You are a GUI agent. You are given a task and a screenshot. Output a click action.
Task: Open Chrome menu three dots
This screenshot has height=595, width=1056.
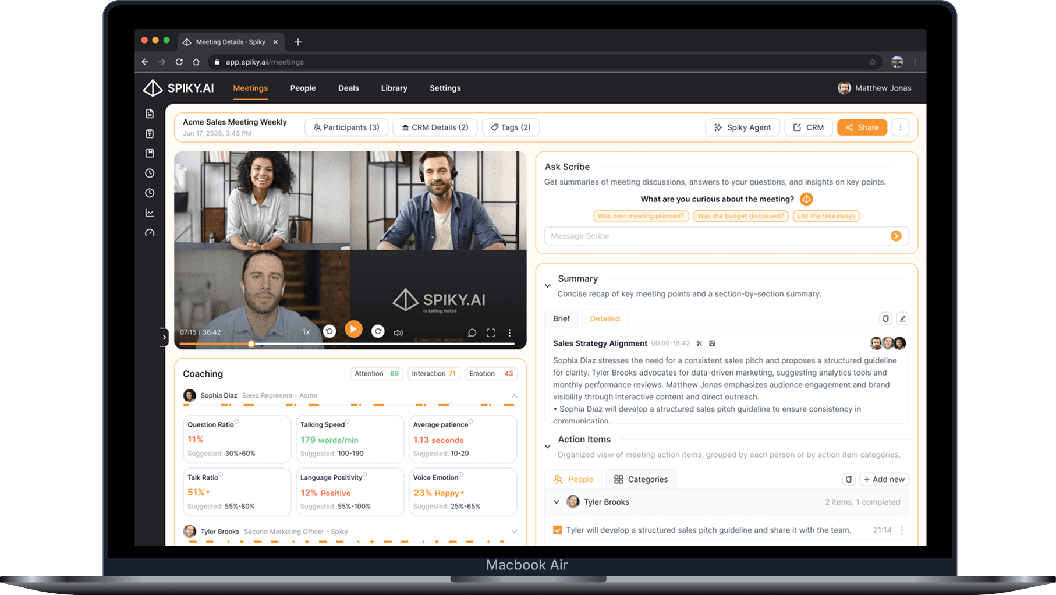pos(915,62)
